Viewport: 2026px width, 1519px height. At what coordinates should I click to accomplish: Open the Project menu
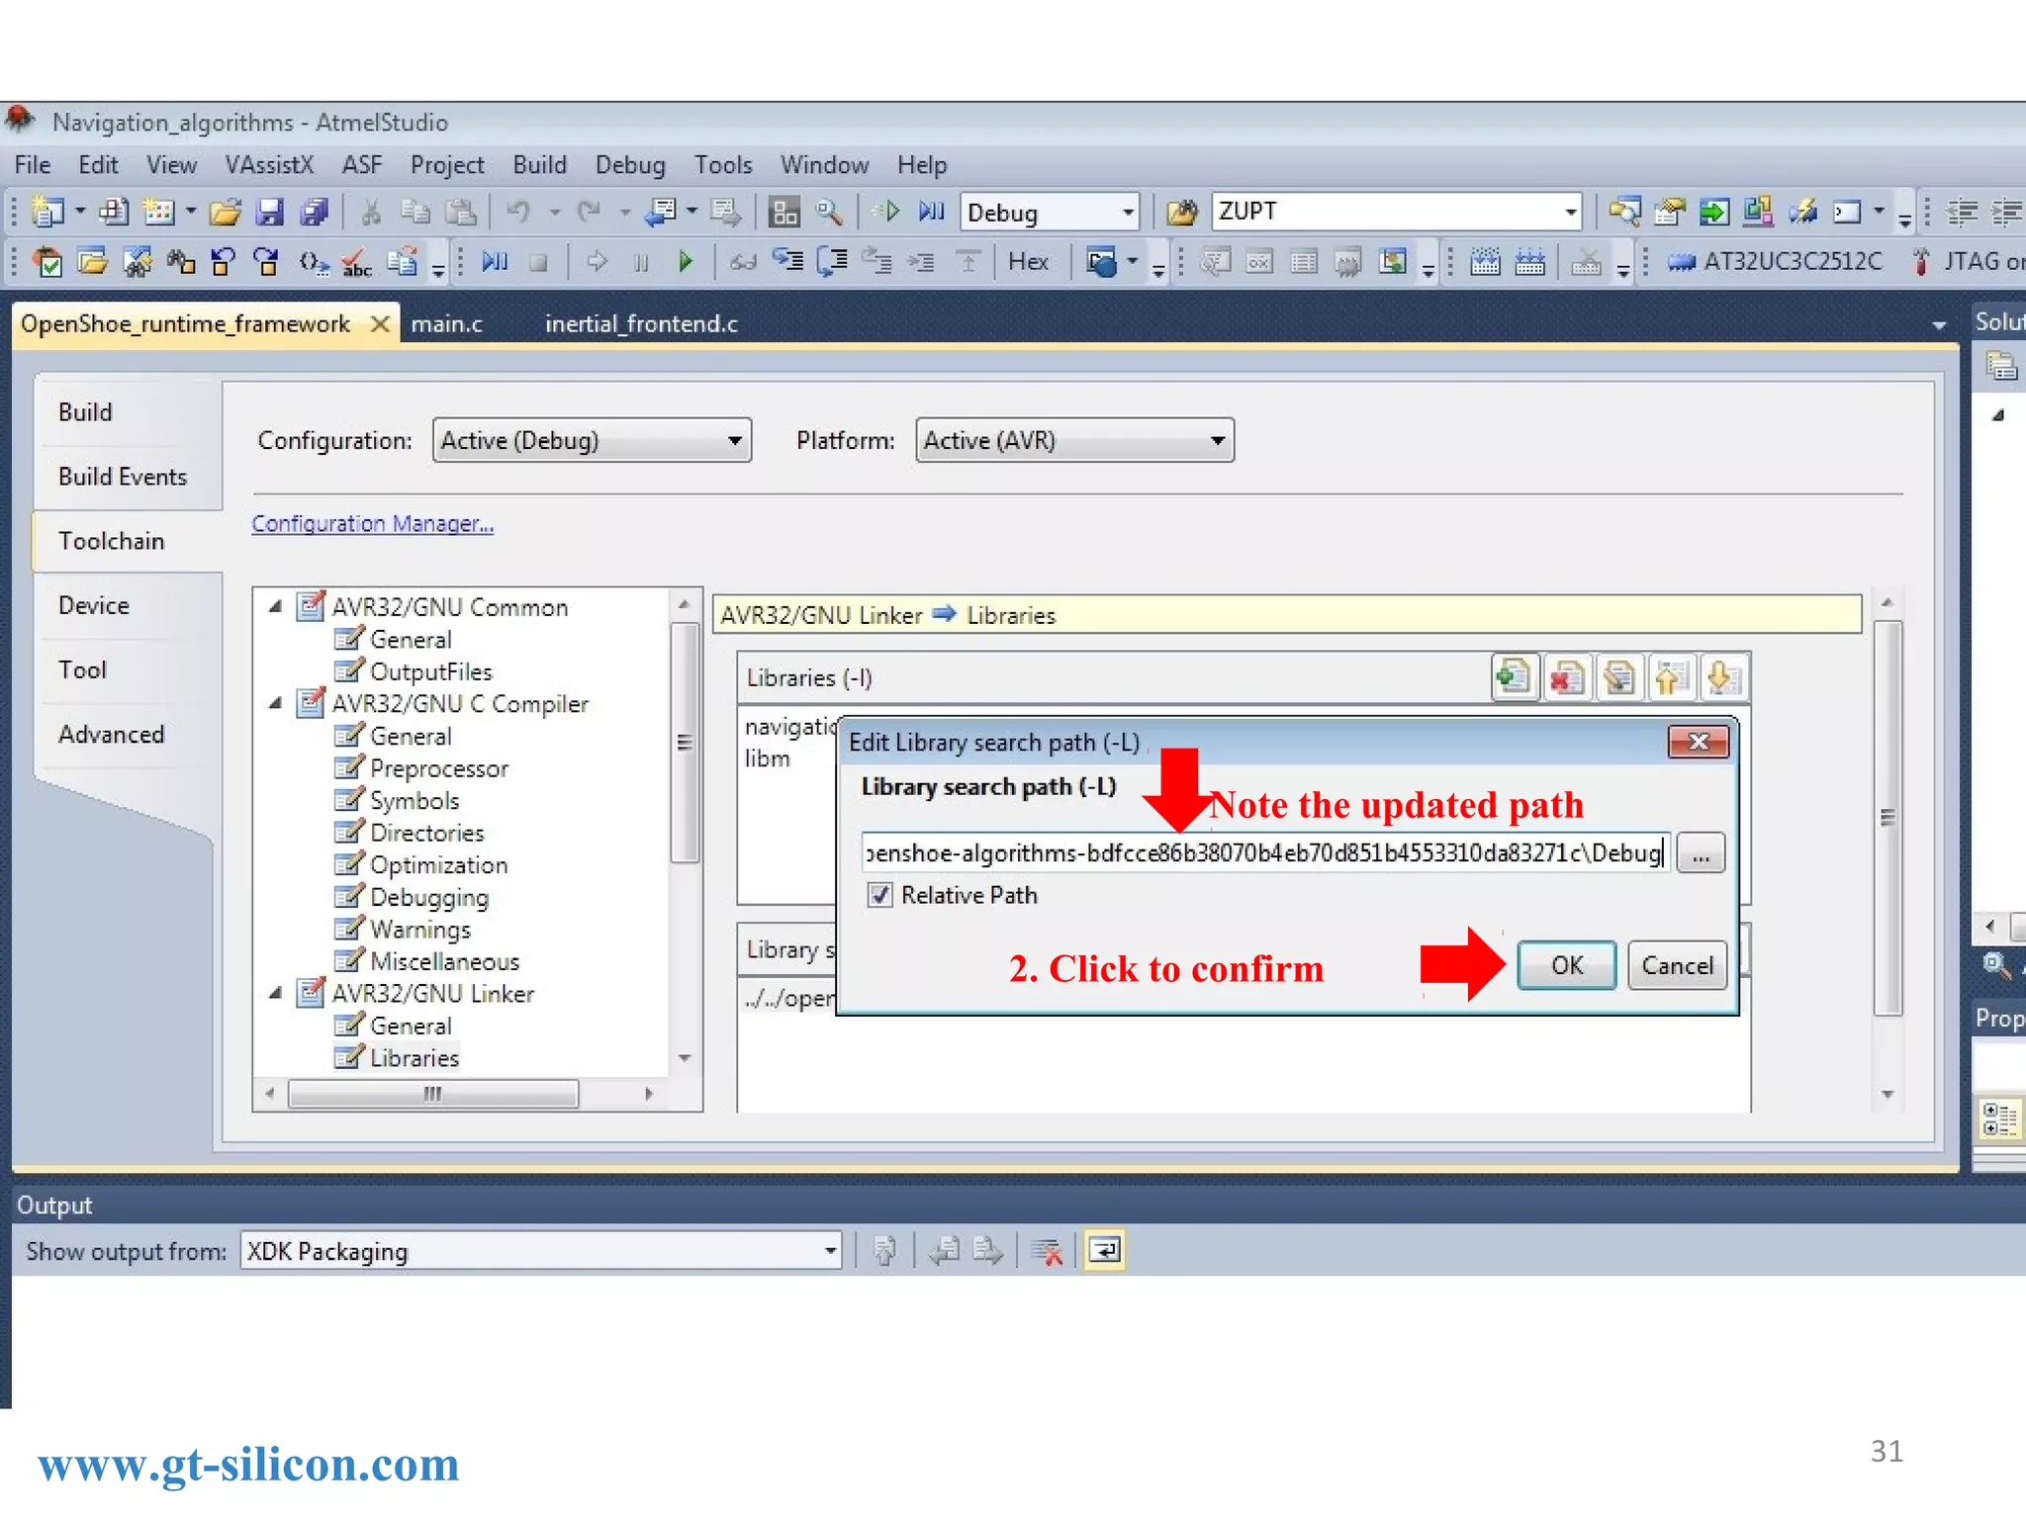(447, 165)
